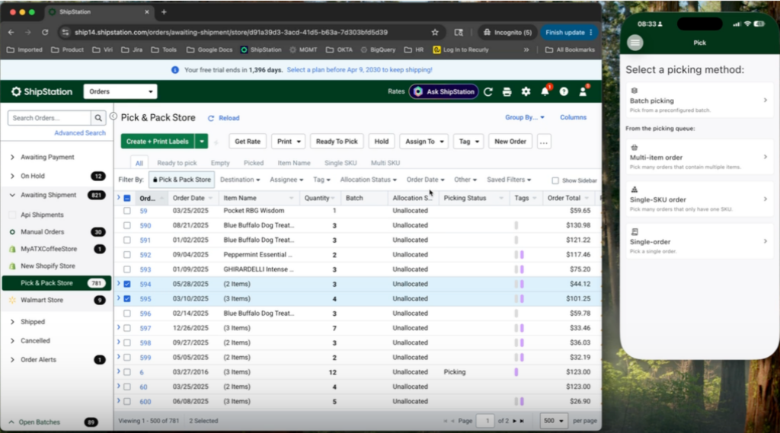
Task: Click the search magnifier button
Action: coord(98,118)
